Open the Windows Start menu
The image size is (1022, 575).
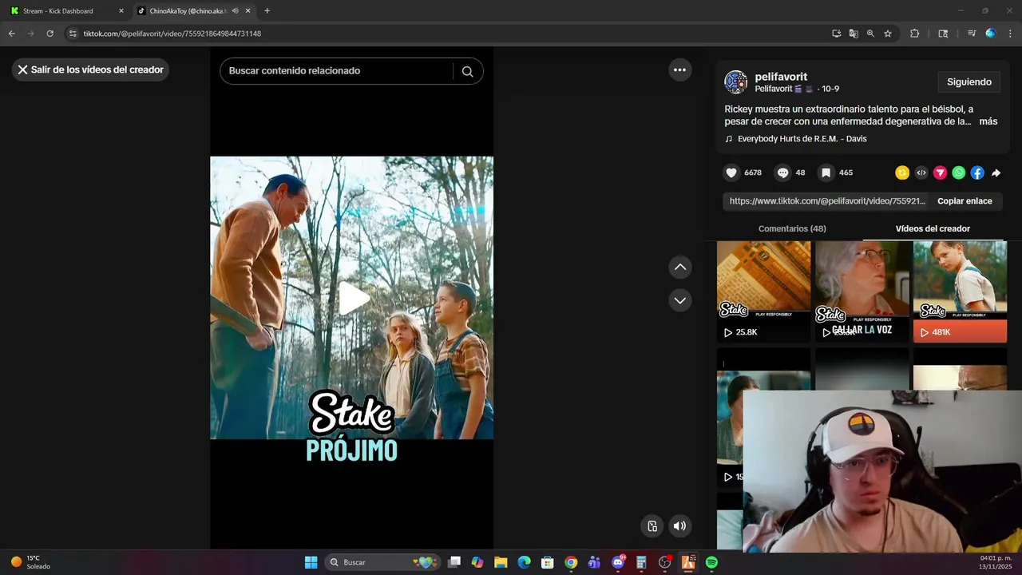pos(311,562)
